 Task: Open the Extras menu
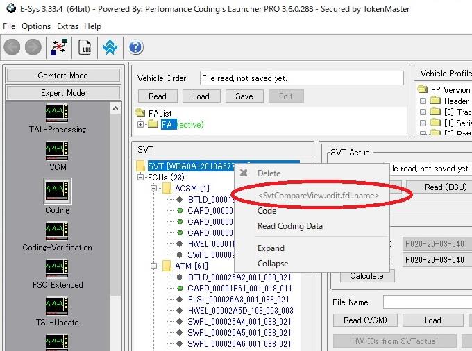point(68,26)
